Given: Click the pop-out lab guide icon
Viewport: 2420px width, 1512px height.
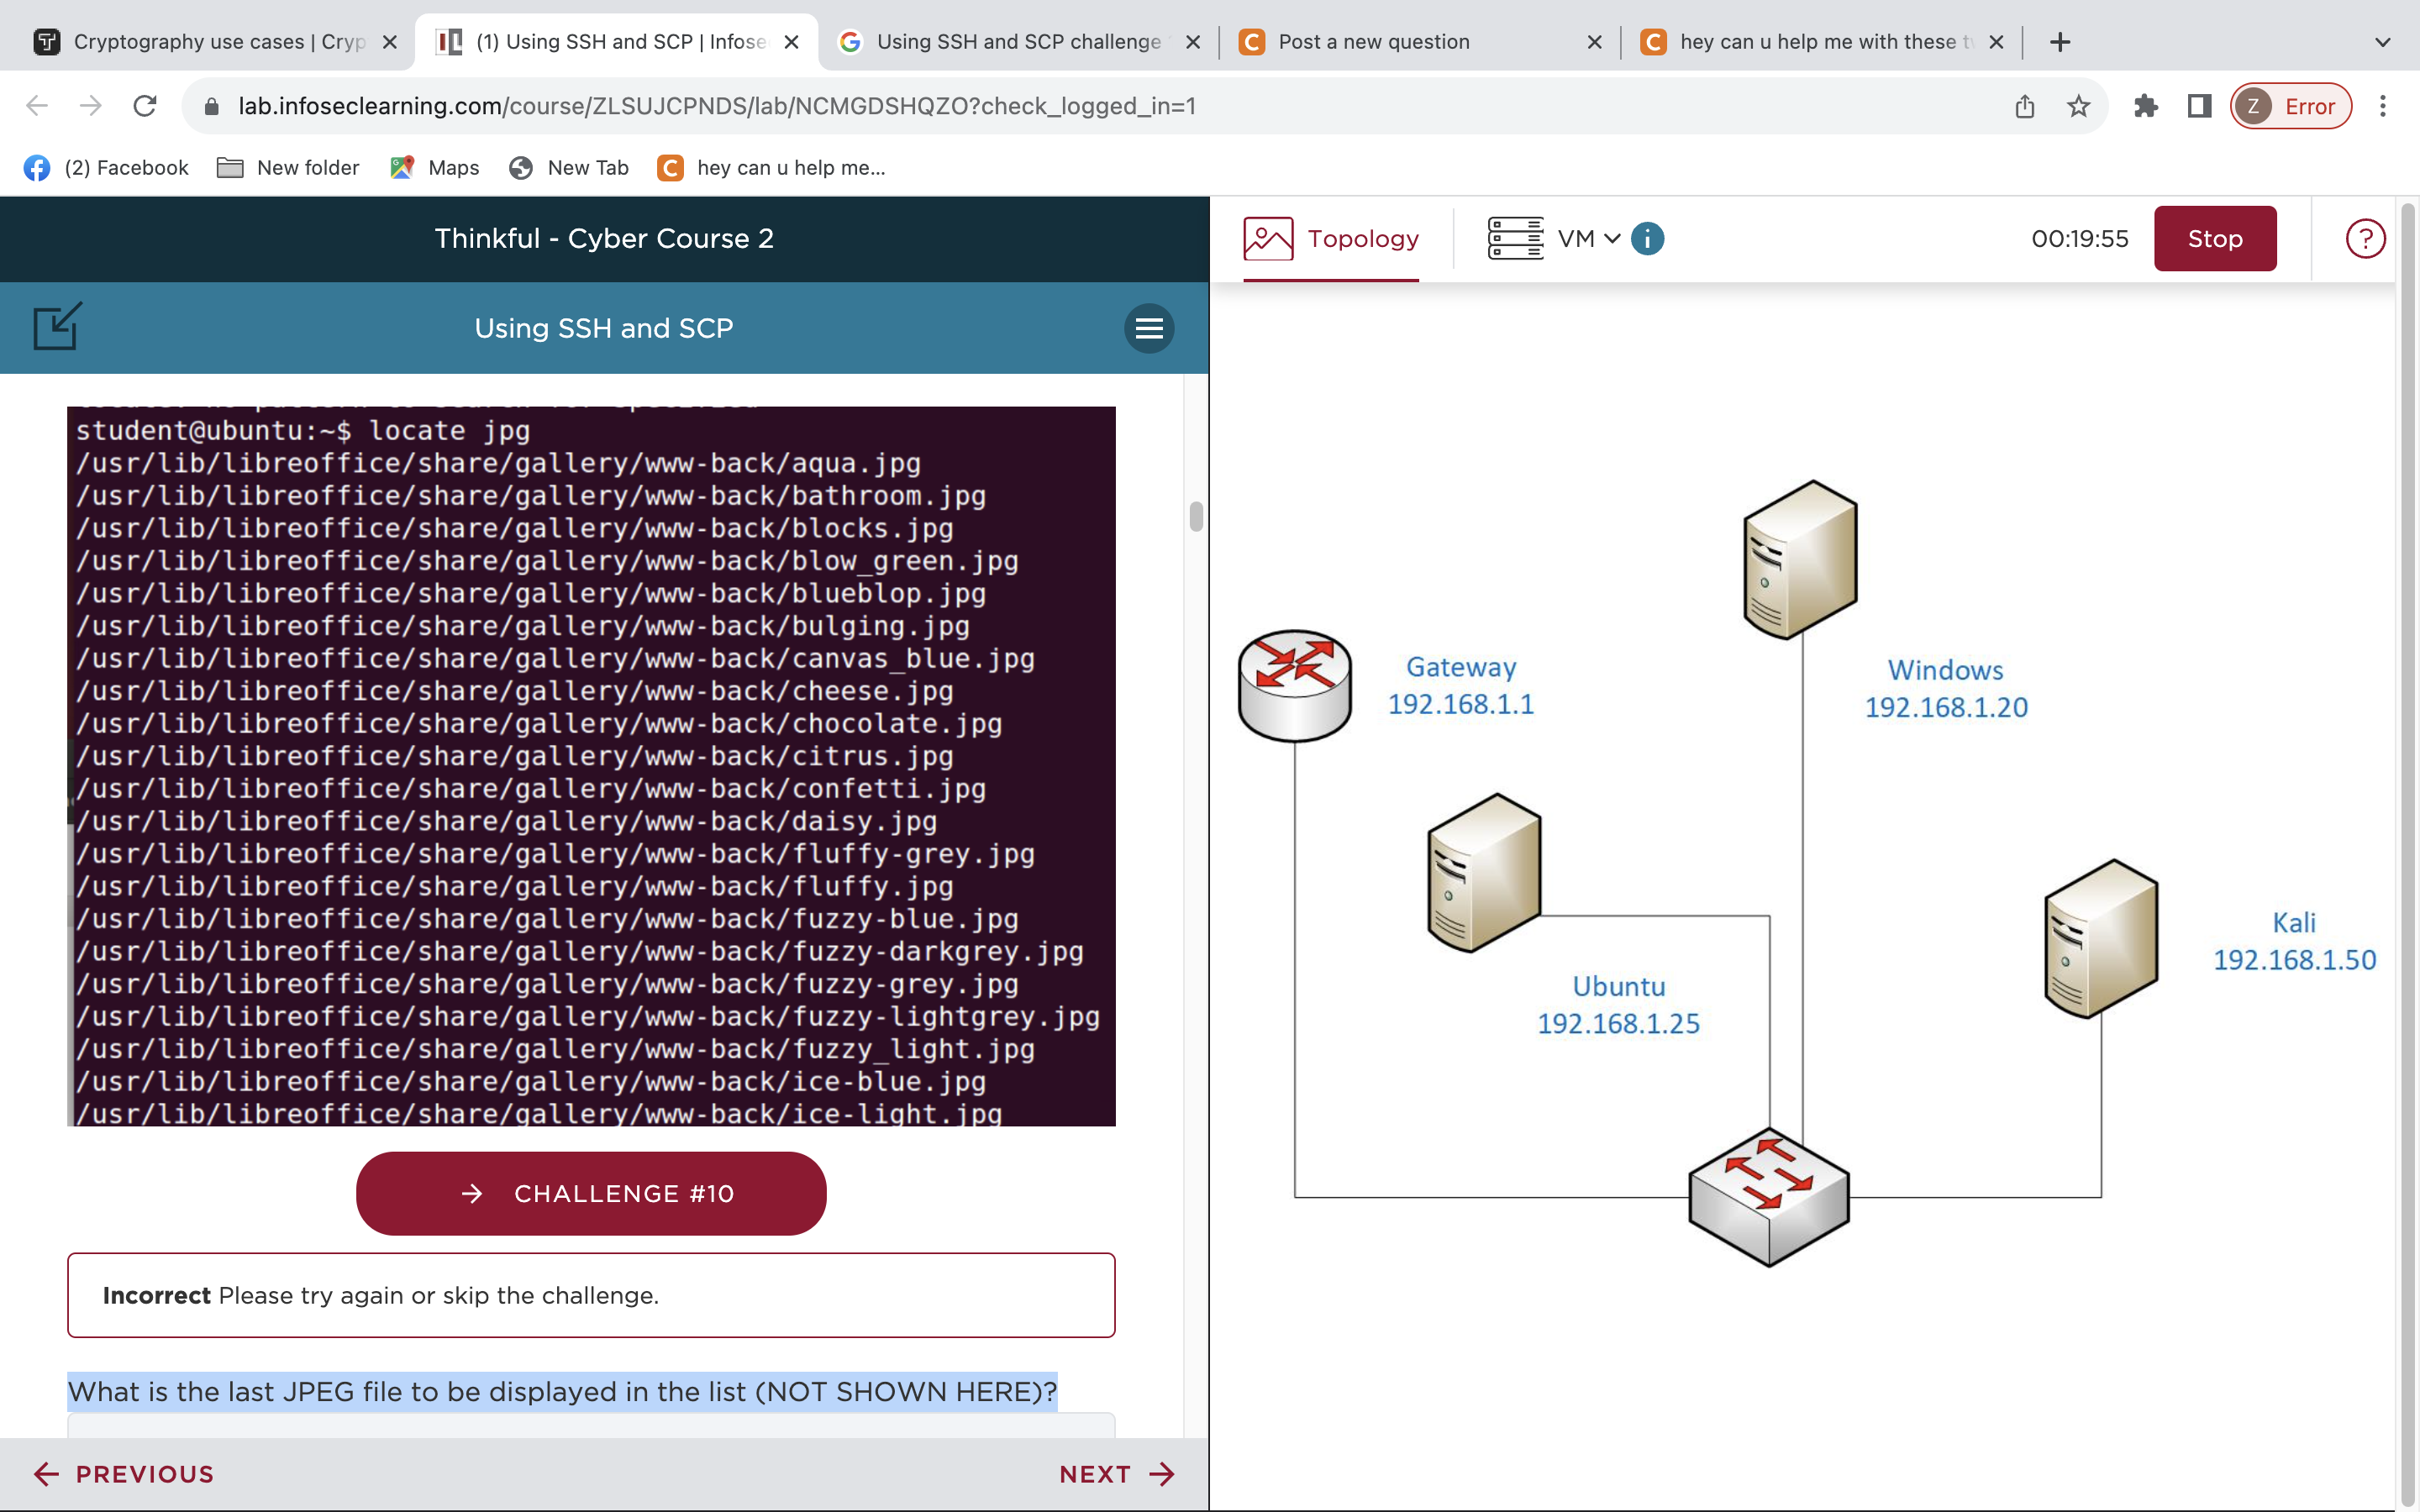Looking at the screenshot, I should click(x=56, y=326).
